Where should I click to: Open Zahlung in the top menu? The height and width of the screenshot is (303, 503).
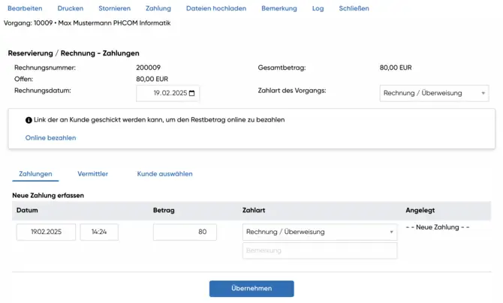pyautogui.click(x=158, y=8)
